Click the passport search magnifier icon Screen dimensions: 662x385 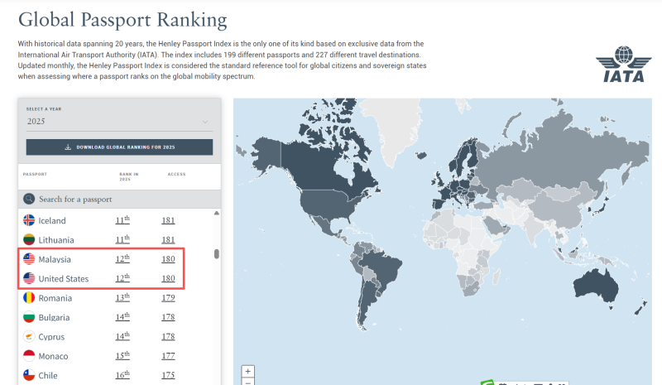(29, 199)
